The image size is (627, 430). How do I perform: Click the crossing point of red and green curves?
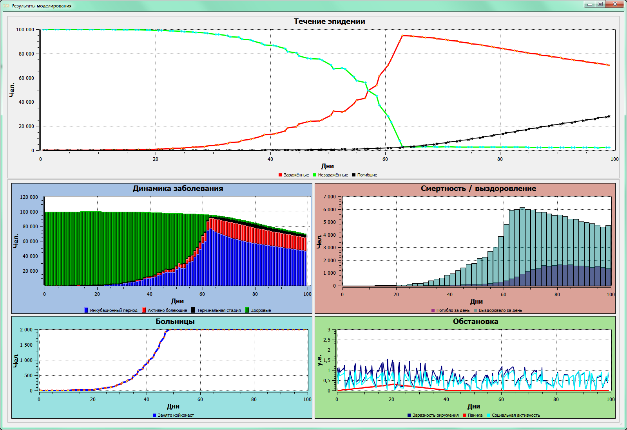point(368,90)
